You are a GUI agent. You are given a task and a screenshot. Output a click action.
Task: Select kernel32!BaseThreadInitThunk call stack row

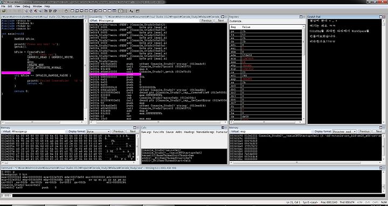click(x=184, y=156)
